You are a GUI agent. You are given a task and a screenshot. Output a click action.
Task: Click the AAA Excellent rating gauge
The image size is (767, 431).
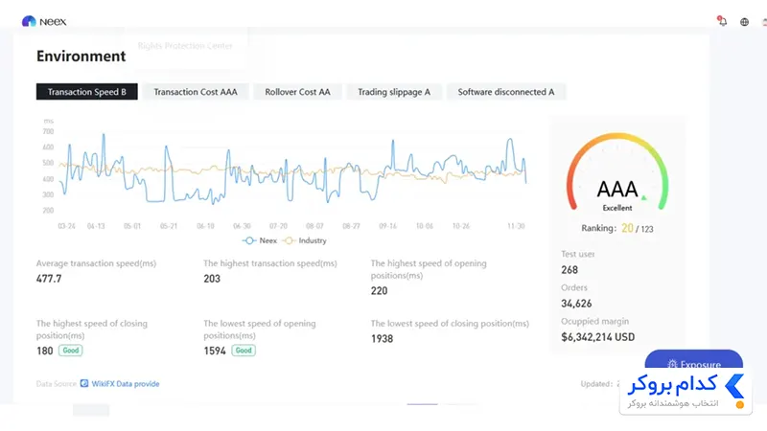click(x=617, y=173)
